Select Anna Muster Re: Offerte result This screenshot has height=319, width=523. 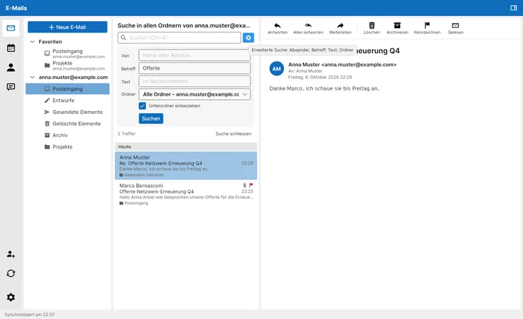tap(186, 165)
